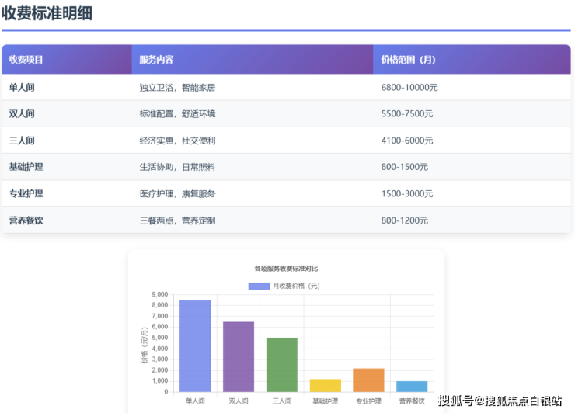Click the 价格范围（月）column header
The height and width of the screenshot is (413, 575).
pyautogui.click(x=408, y=59)
